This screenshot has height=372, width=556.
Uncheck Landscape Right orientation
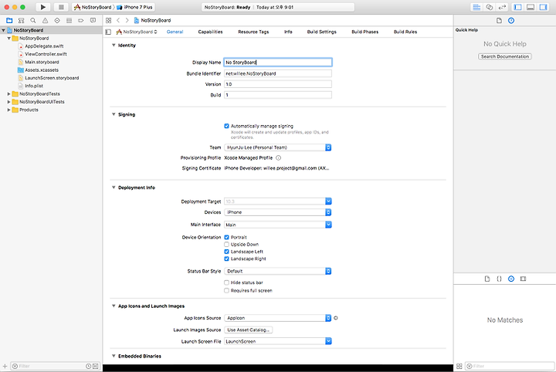(226, 259)
